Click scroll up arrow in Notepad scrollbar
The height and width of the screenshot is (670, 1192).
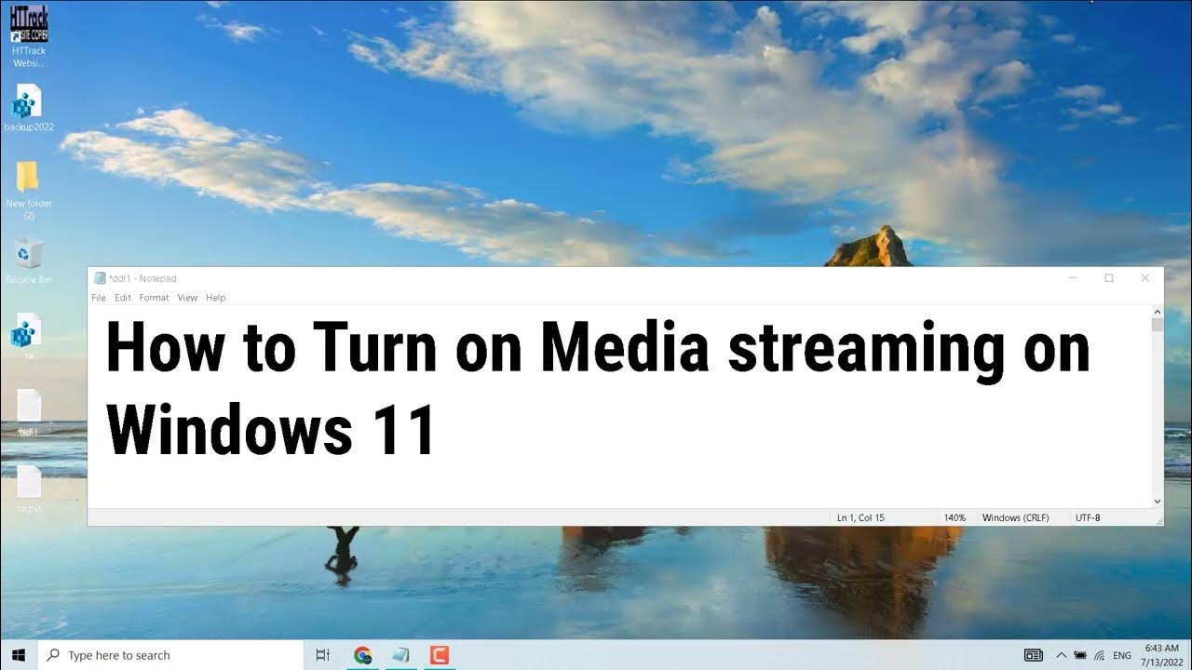[1158, 312]
